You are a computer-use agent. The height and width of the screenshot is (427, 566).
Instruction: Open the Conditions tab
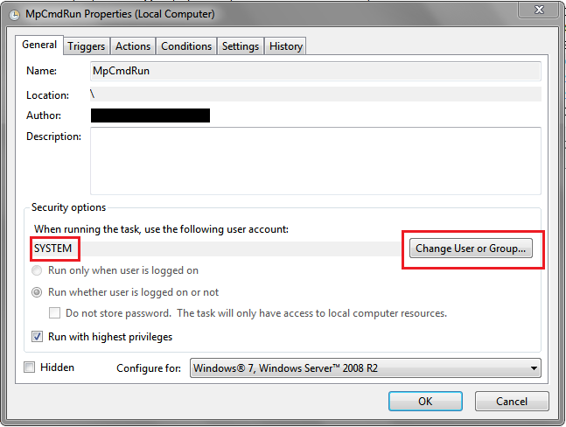[186, 46]
